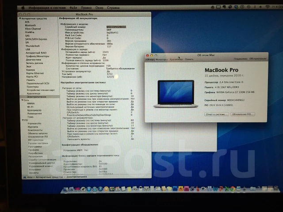Viewport: 283px width, 212px height.
Task: Click the Отчет о системе button
Action: [x=216, y=114]
